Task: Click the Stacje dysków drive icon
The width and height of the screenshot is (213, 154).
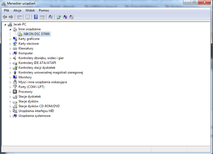Action: tap(15, 102)
